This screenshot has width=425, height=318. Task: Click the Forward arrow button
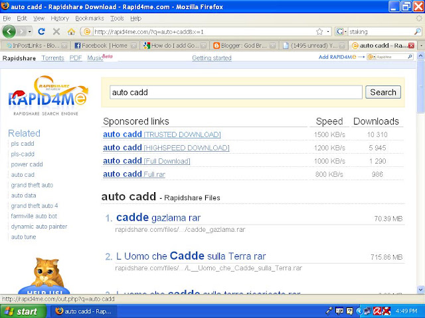21,32
